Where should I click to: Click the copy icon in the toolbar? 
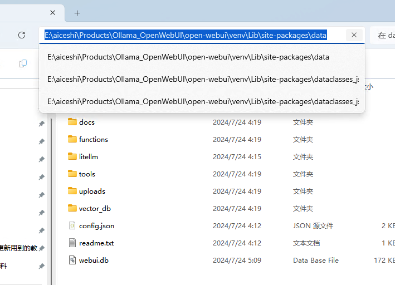coord(23,63)
